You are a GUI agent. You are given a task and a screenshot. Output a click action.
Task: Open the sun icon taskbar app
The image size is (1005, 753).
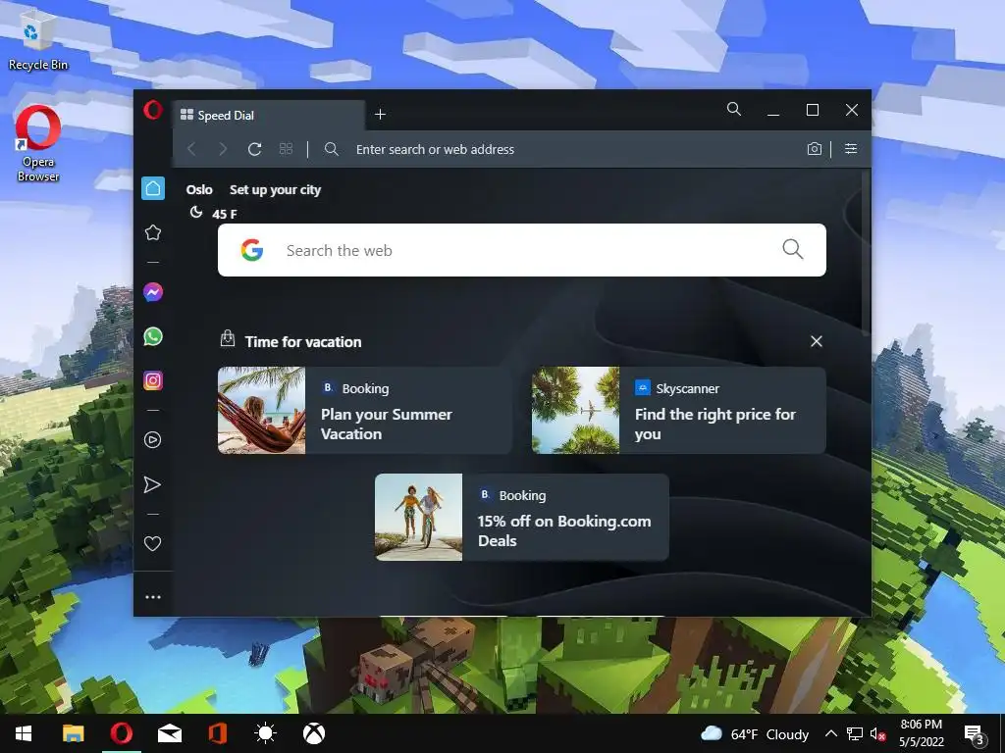click(x=265, y=733)
